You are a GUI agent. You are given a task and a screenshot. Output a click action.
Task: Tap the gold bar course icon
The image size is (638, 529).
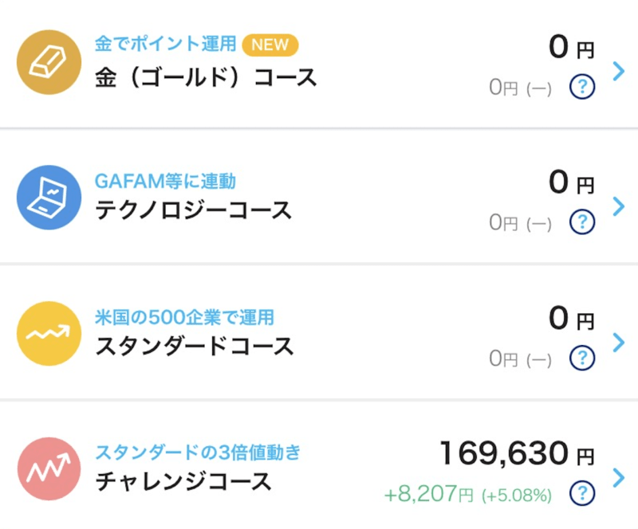click(x=49, y=62)
